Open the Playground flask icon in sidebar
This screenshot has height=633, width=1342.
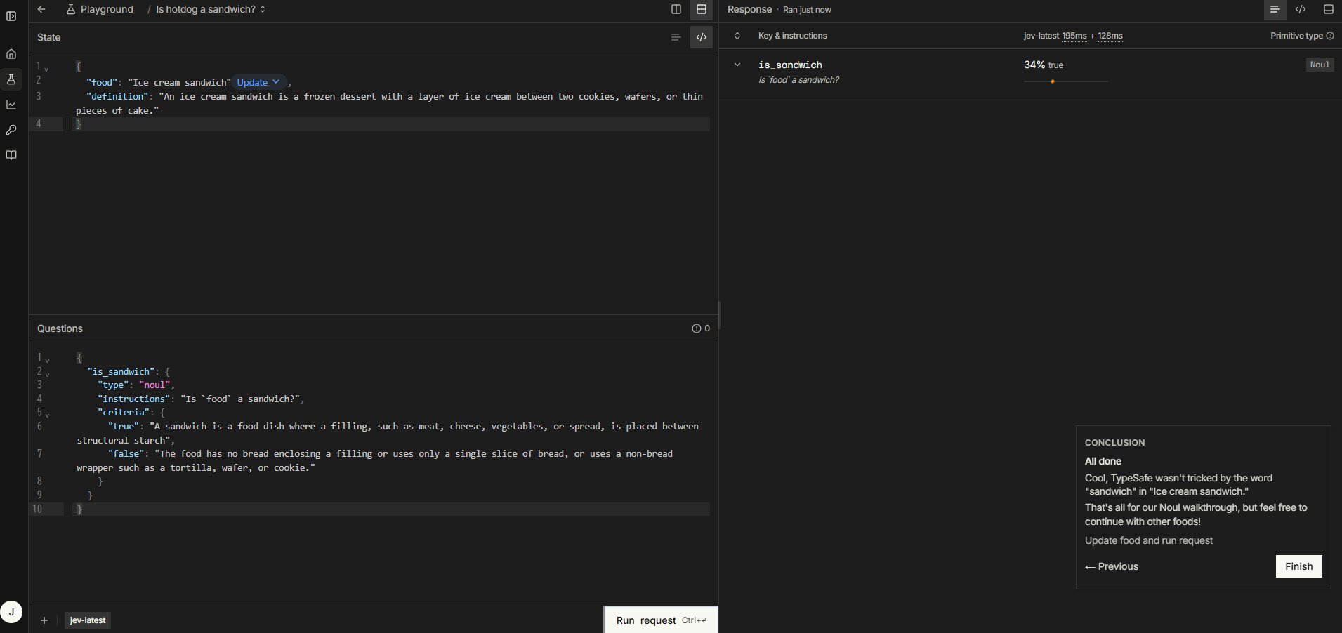[x=11, y=79]
